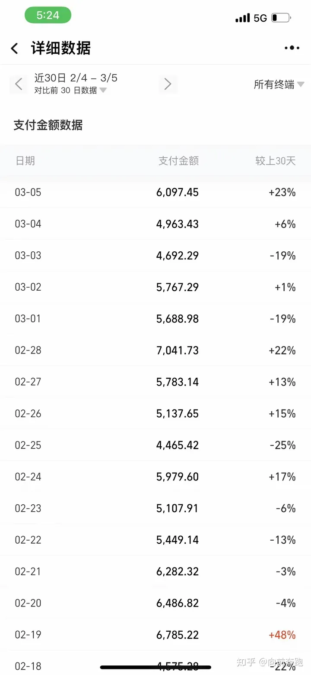
Task: Tap the green 5:24 time pill
Action: click(x=48, y=15)
